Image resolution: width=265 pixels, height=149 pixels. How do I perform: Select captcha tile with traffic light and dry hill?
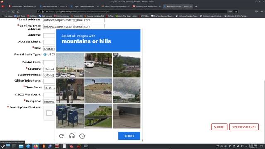pos(98,91)
